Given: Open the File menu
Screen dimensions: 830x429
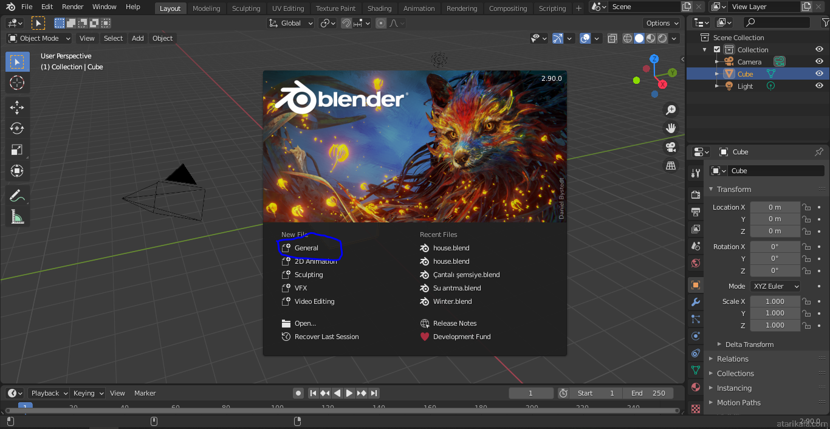Looking at the screenshot, I should pos(27,7).
